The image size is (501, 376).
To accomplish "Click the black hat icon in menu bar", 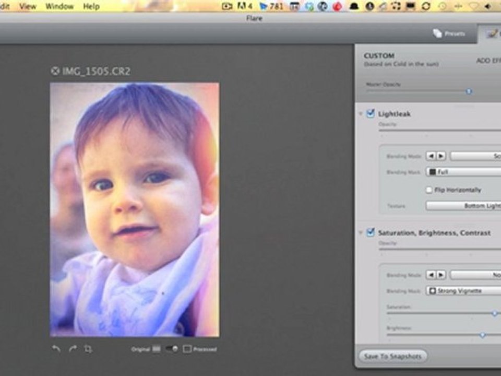I will (x=354, y=6).
